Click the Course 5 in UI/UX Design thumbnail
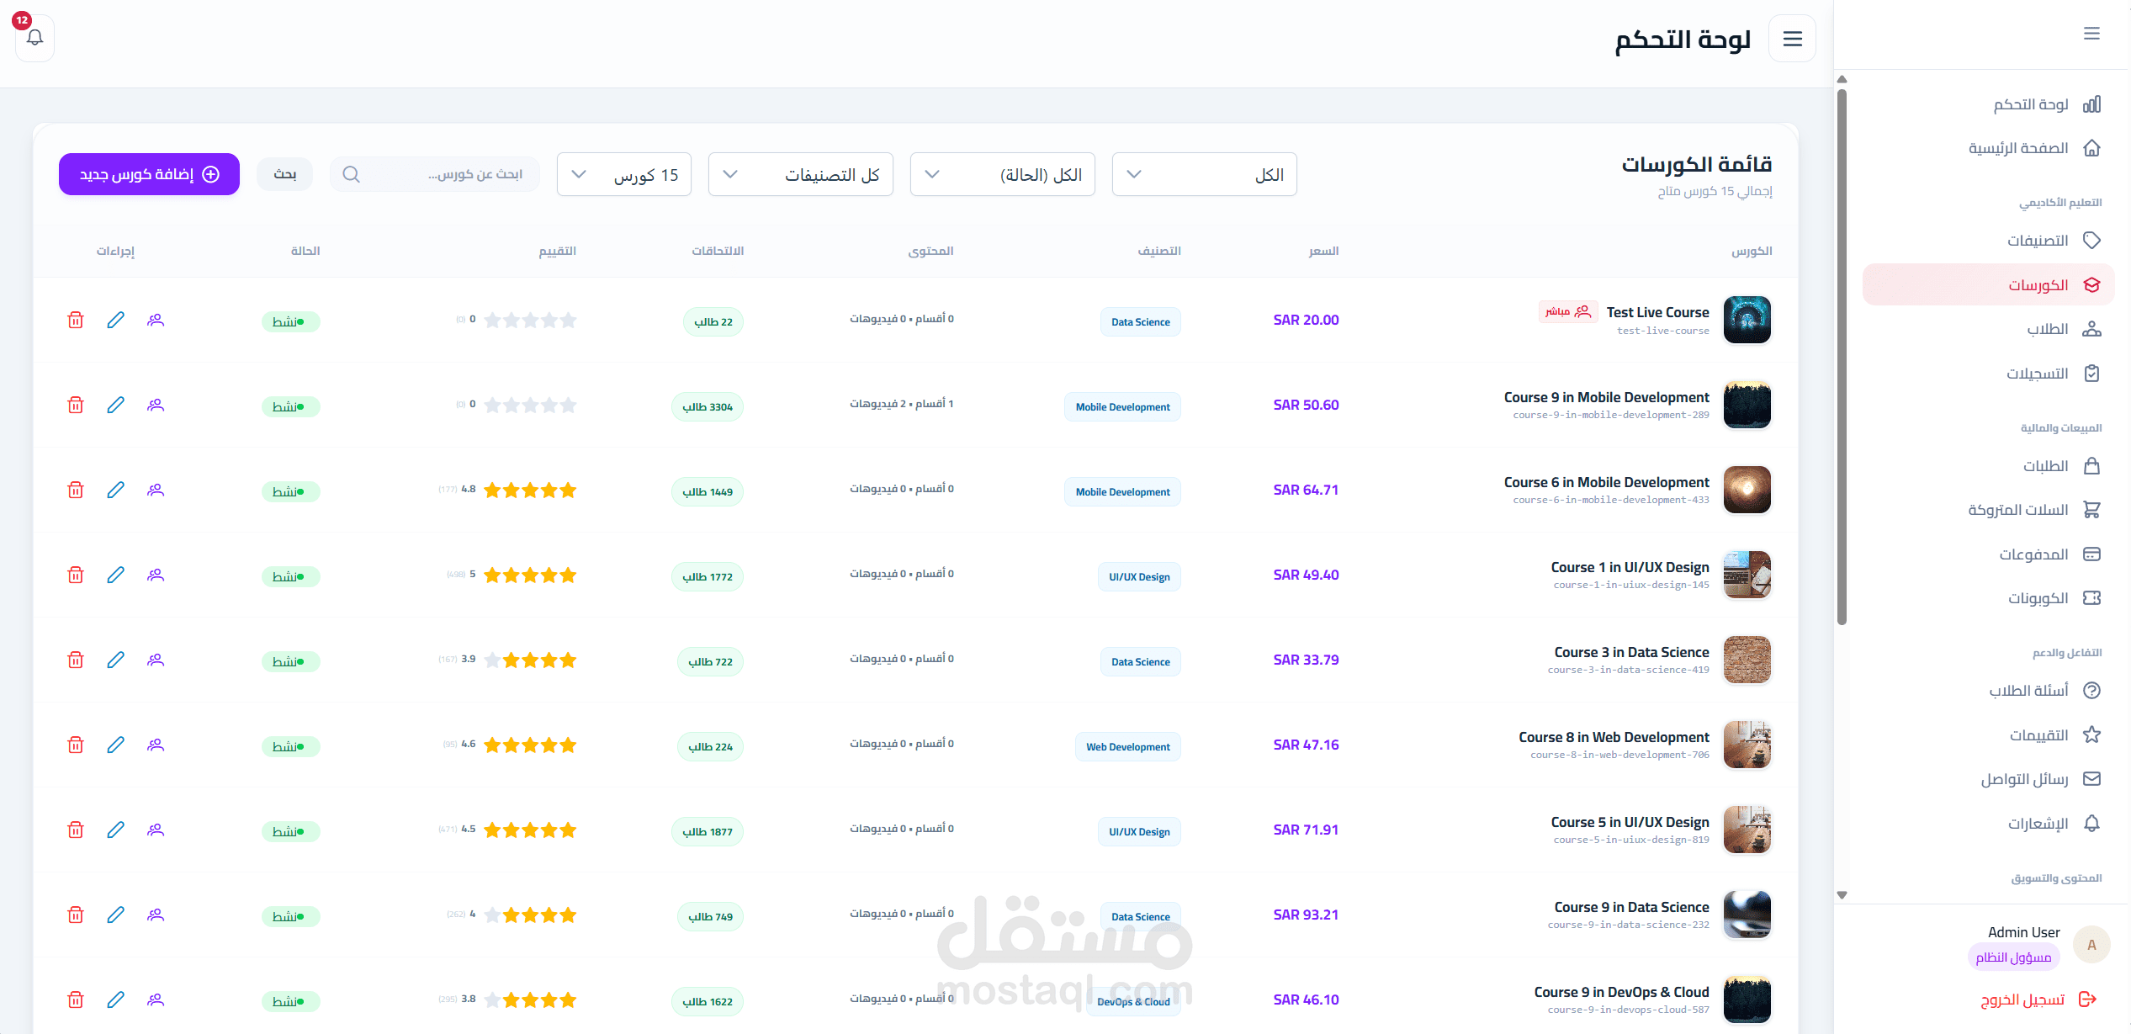This screenshot has height=1034, width=2131. (x=1747, y=830)
